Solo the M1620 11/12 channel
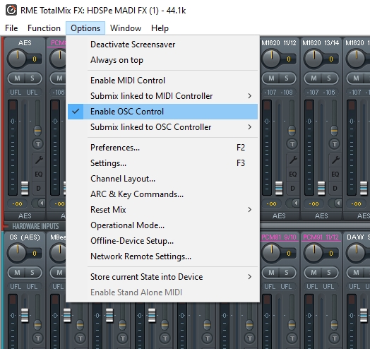The image size is (370, 349). click(287, 78)
